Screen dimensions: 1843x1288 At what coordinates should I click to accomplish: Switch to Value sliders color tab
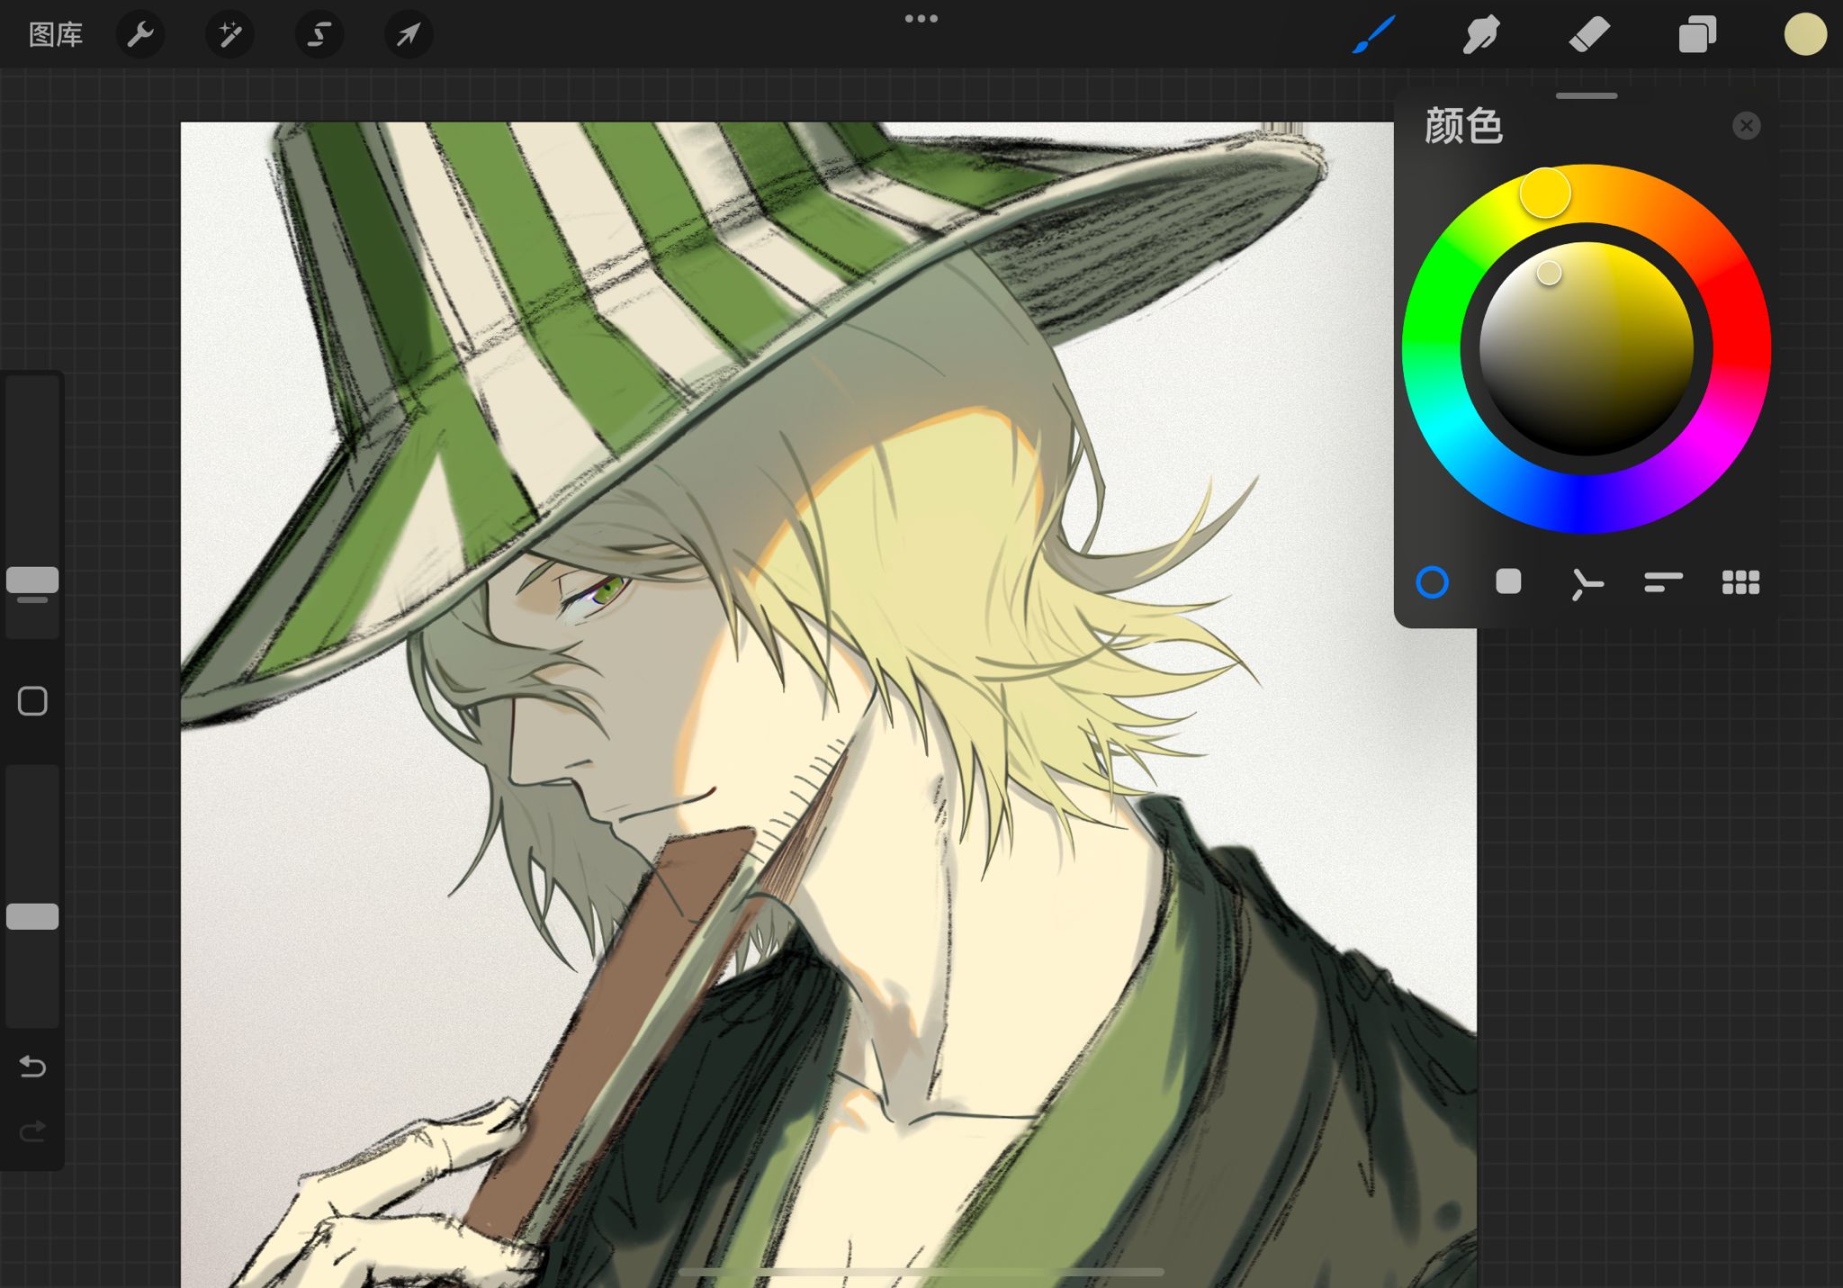pyautogui.click(x=1663, y=582)
